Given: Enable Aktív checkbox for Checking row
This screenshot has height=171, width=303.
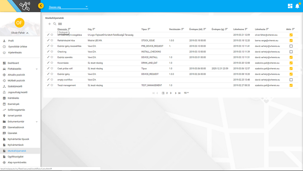Looking at the screenshot, I should click(x=291, y=52).
